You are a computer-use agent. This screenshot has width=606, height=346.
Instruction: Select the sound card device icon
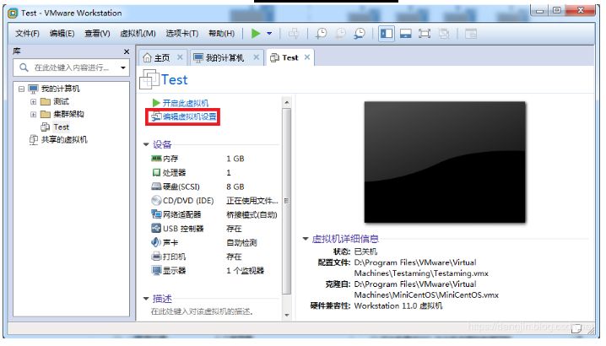156,242
